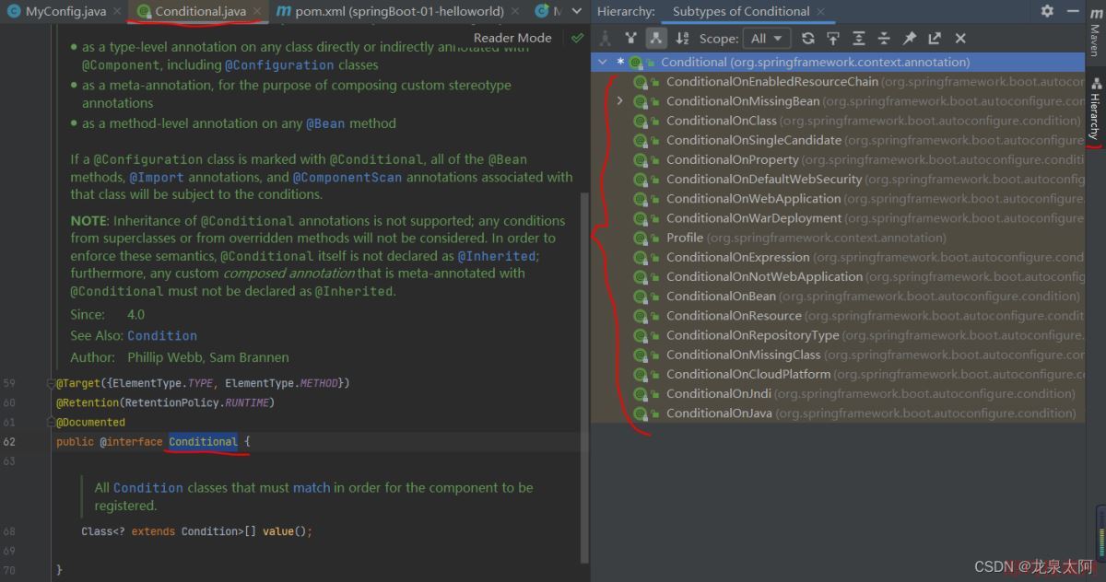Viewport: 1106px width, 582px height.
Task: Click the Supertypes Hierarchy icon
Action: click(x=630, y=38)
